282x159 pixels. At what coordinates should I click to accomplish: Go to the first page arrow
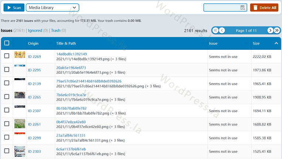pos(215,31)
